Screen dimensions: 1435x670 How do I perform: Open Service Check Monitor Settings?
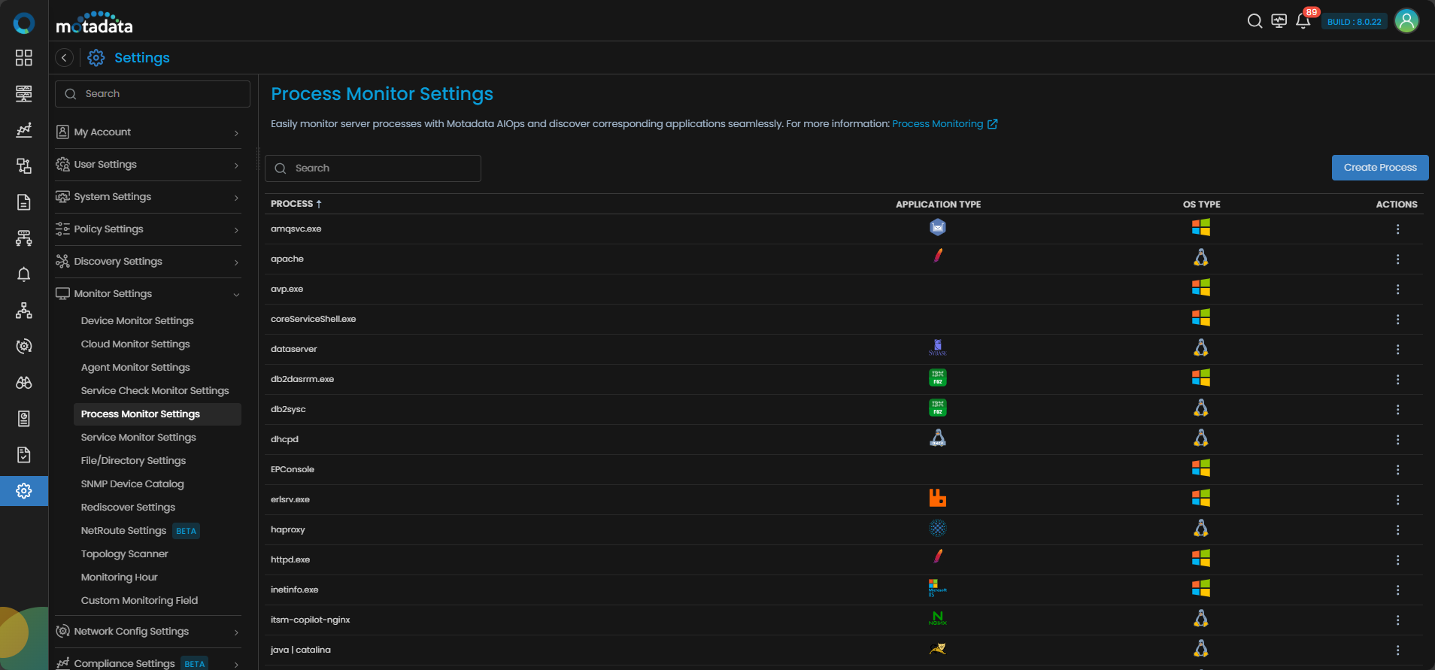pos(155,391)
